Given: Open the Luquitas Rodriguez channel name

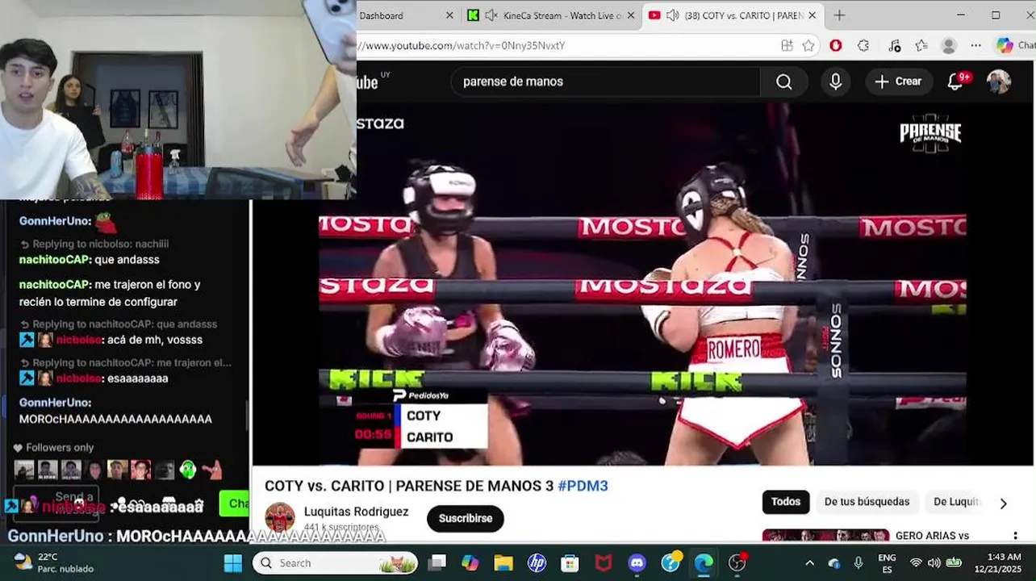Looking at the screenshot, I should [356, 512].
